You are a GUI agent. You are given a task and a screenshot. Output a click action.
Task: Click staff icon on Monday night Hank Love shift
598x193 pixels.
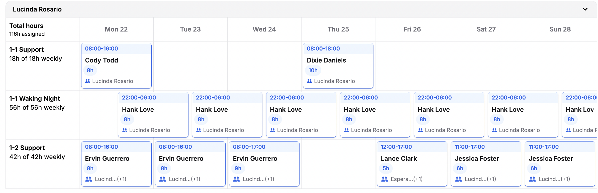tap(125, 130)
